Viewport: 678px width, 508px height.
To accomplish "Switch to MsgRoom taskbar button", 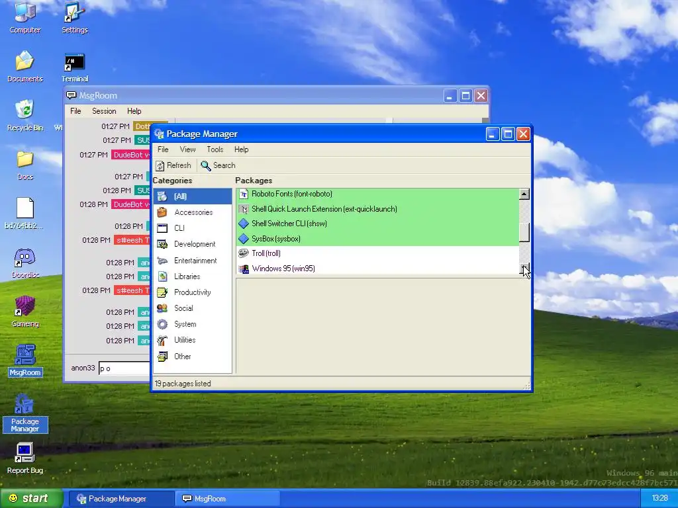I will click(x=227, y=499).
